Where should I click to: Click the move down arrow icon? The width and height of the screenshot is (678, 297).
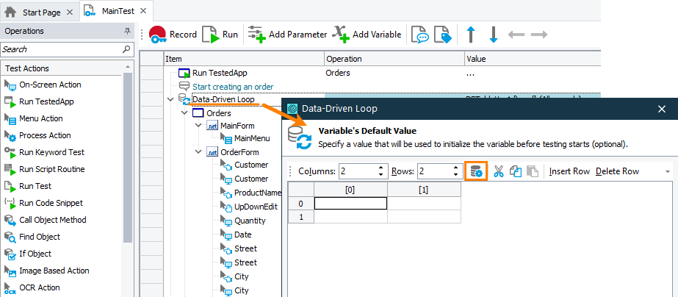coord(494,35)
